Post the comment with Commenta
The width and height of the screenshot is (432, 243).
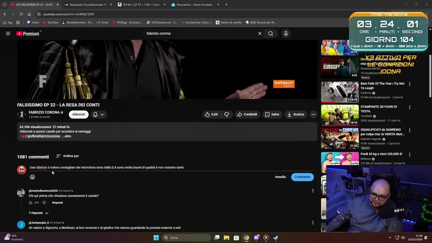(x=302, y=177)
